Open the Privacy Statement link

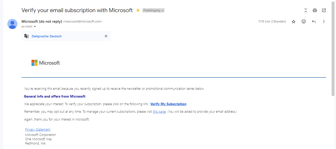click(38, 130)
